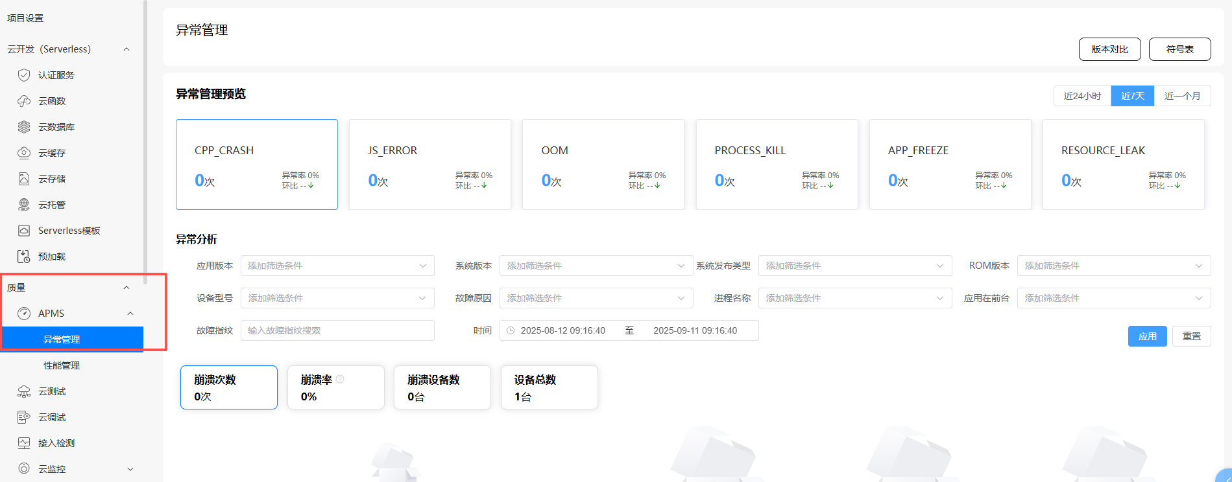Click the 崩溃率 help question icon

340,380
